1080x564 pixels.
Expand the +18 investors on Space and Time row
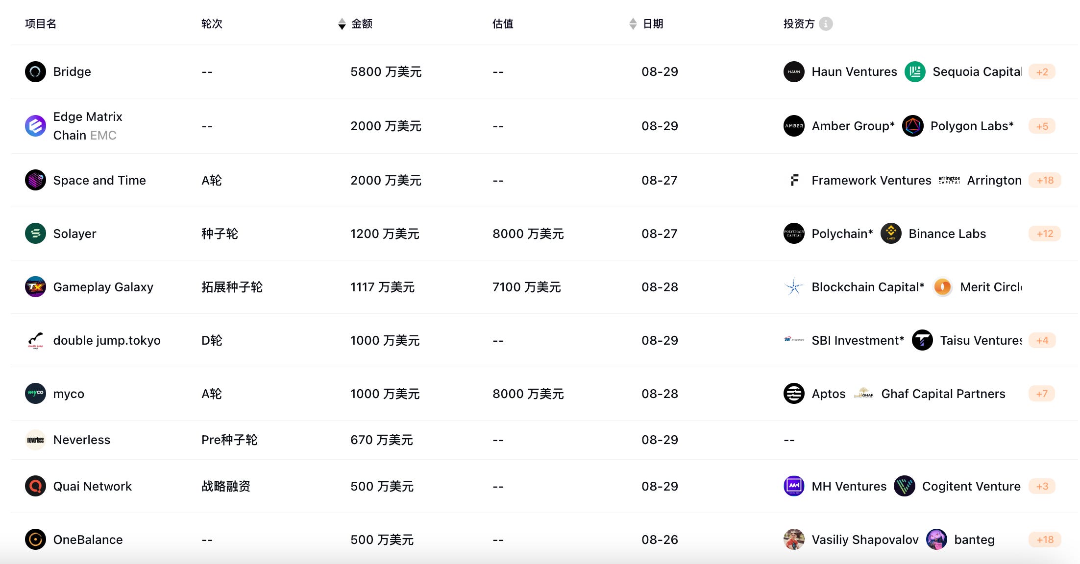point(1044,180)
